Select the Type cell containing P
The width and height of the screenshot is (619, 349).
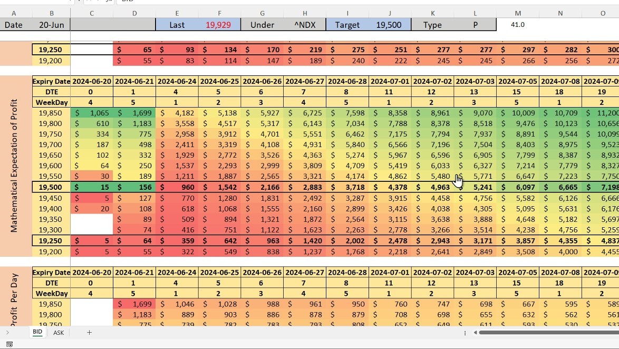475,24
